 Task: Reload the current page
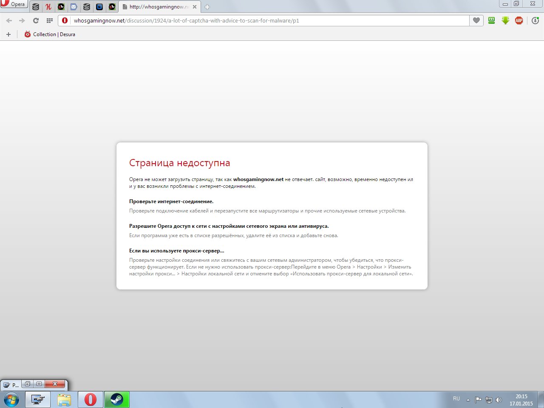tap(36, 20)
